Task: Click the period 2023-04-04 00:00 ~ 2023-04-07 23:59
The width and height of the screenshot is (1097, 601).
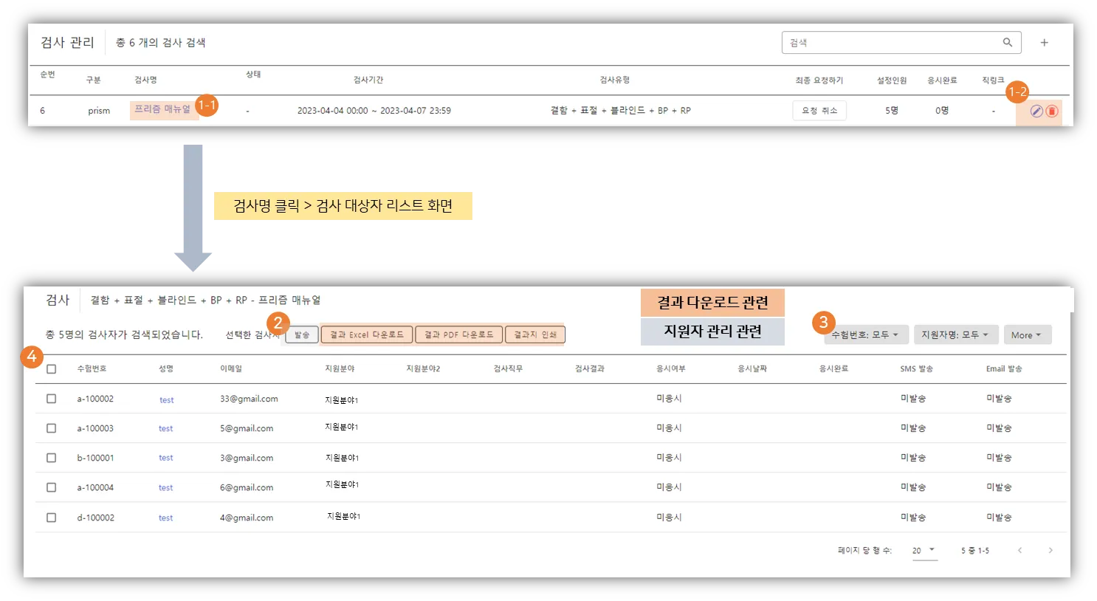Action: click(x=374, y=111)
